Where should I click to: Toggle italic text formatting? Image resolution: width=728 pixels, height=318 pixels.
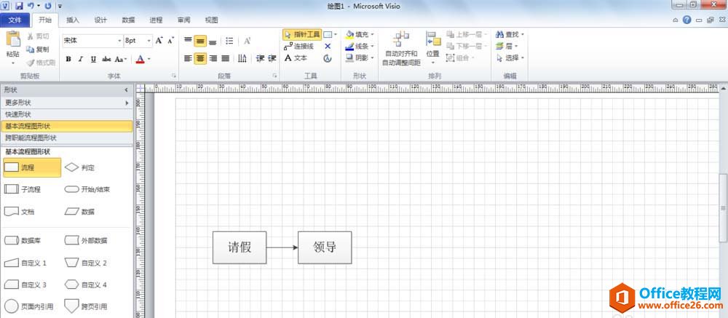coord(81,59)
